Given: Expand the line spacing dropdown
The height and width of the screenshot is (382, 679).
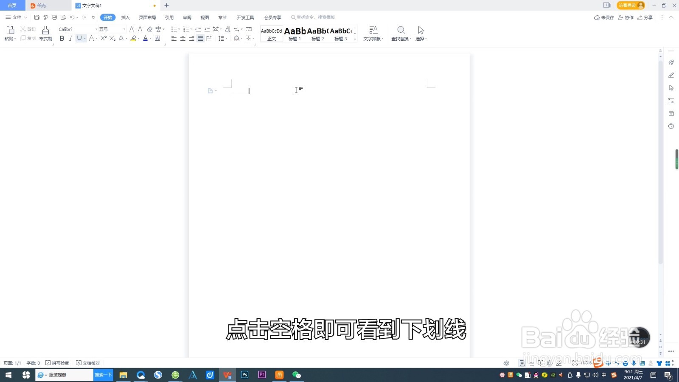Looking at the screenshot, I should [x=227, y=39].
